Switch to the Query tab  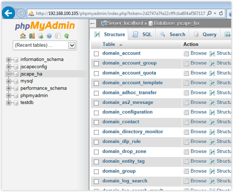pyautogui.click(x=205, y=34)
